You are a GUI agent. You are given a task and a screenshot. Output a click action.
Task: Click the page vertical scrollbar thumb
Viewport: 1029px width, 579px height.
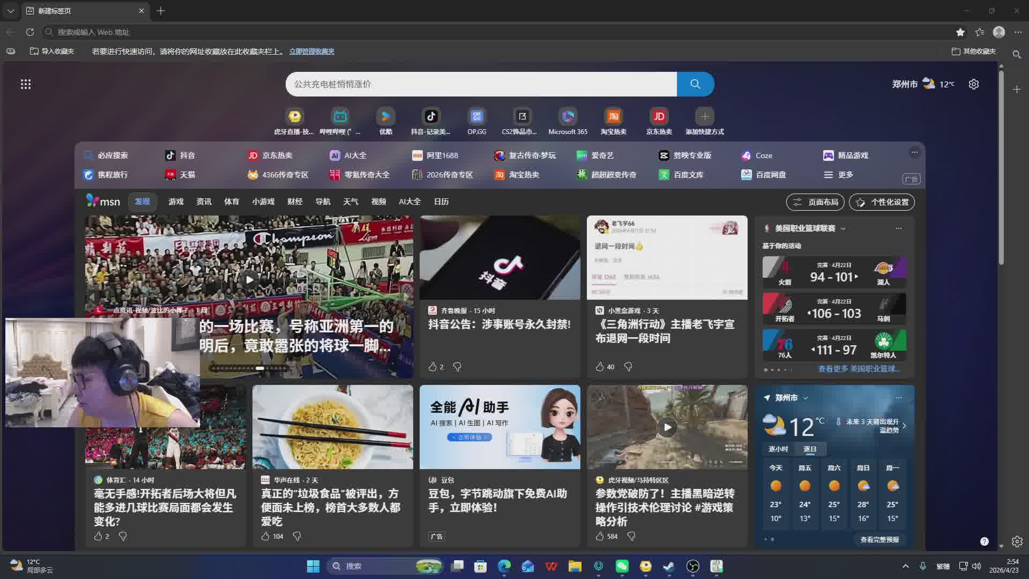(1001, 166)
